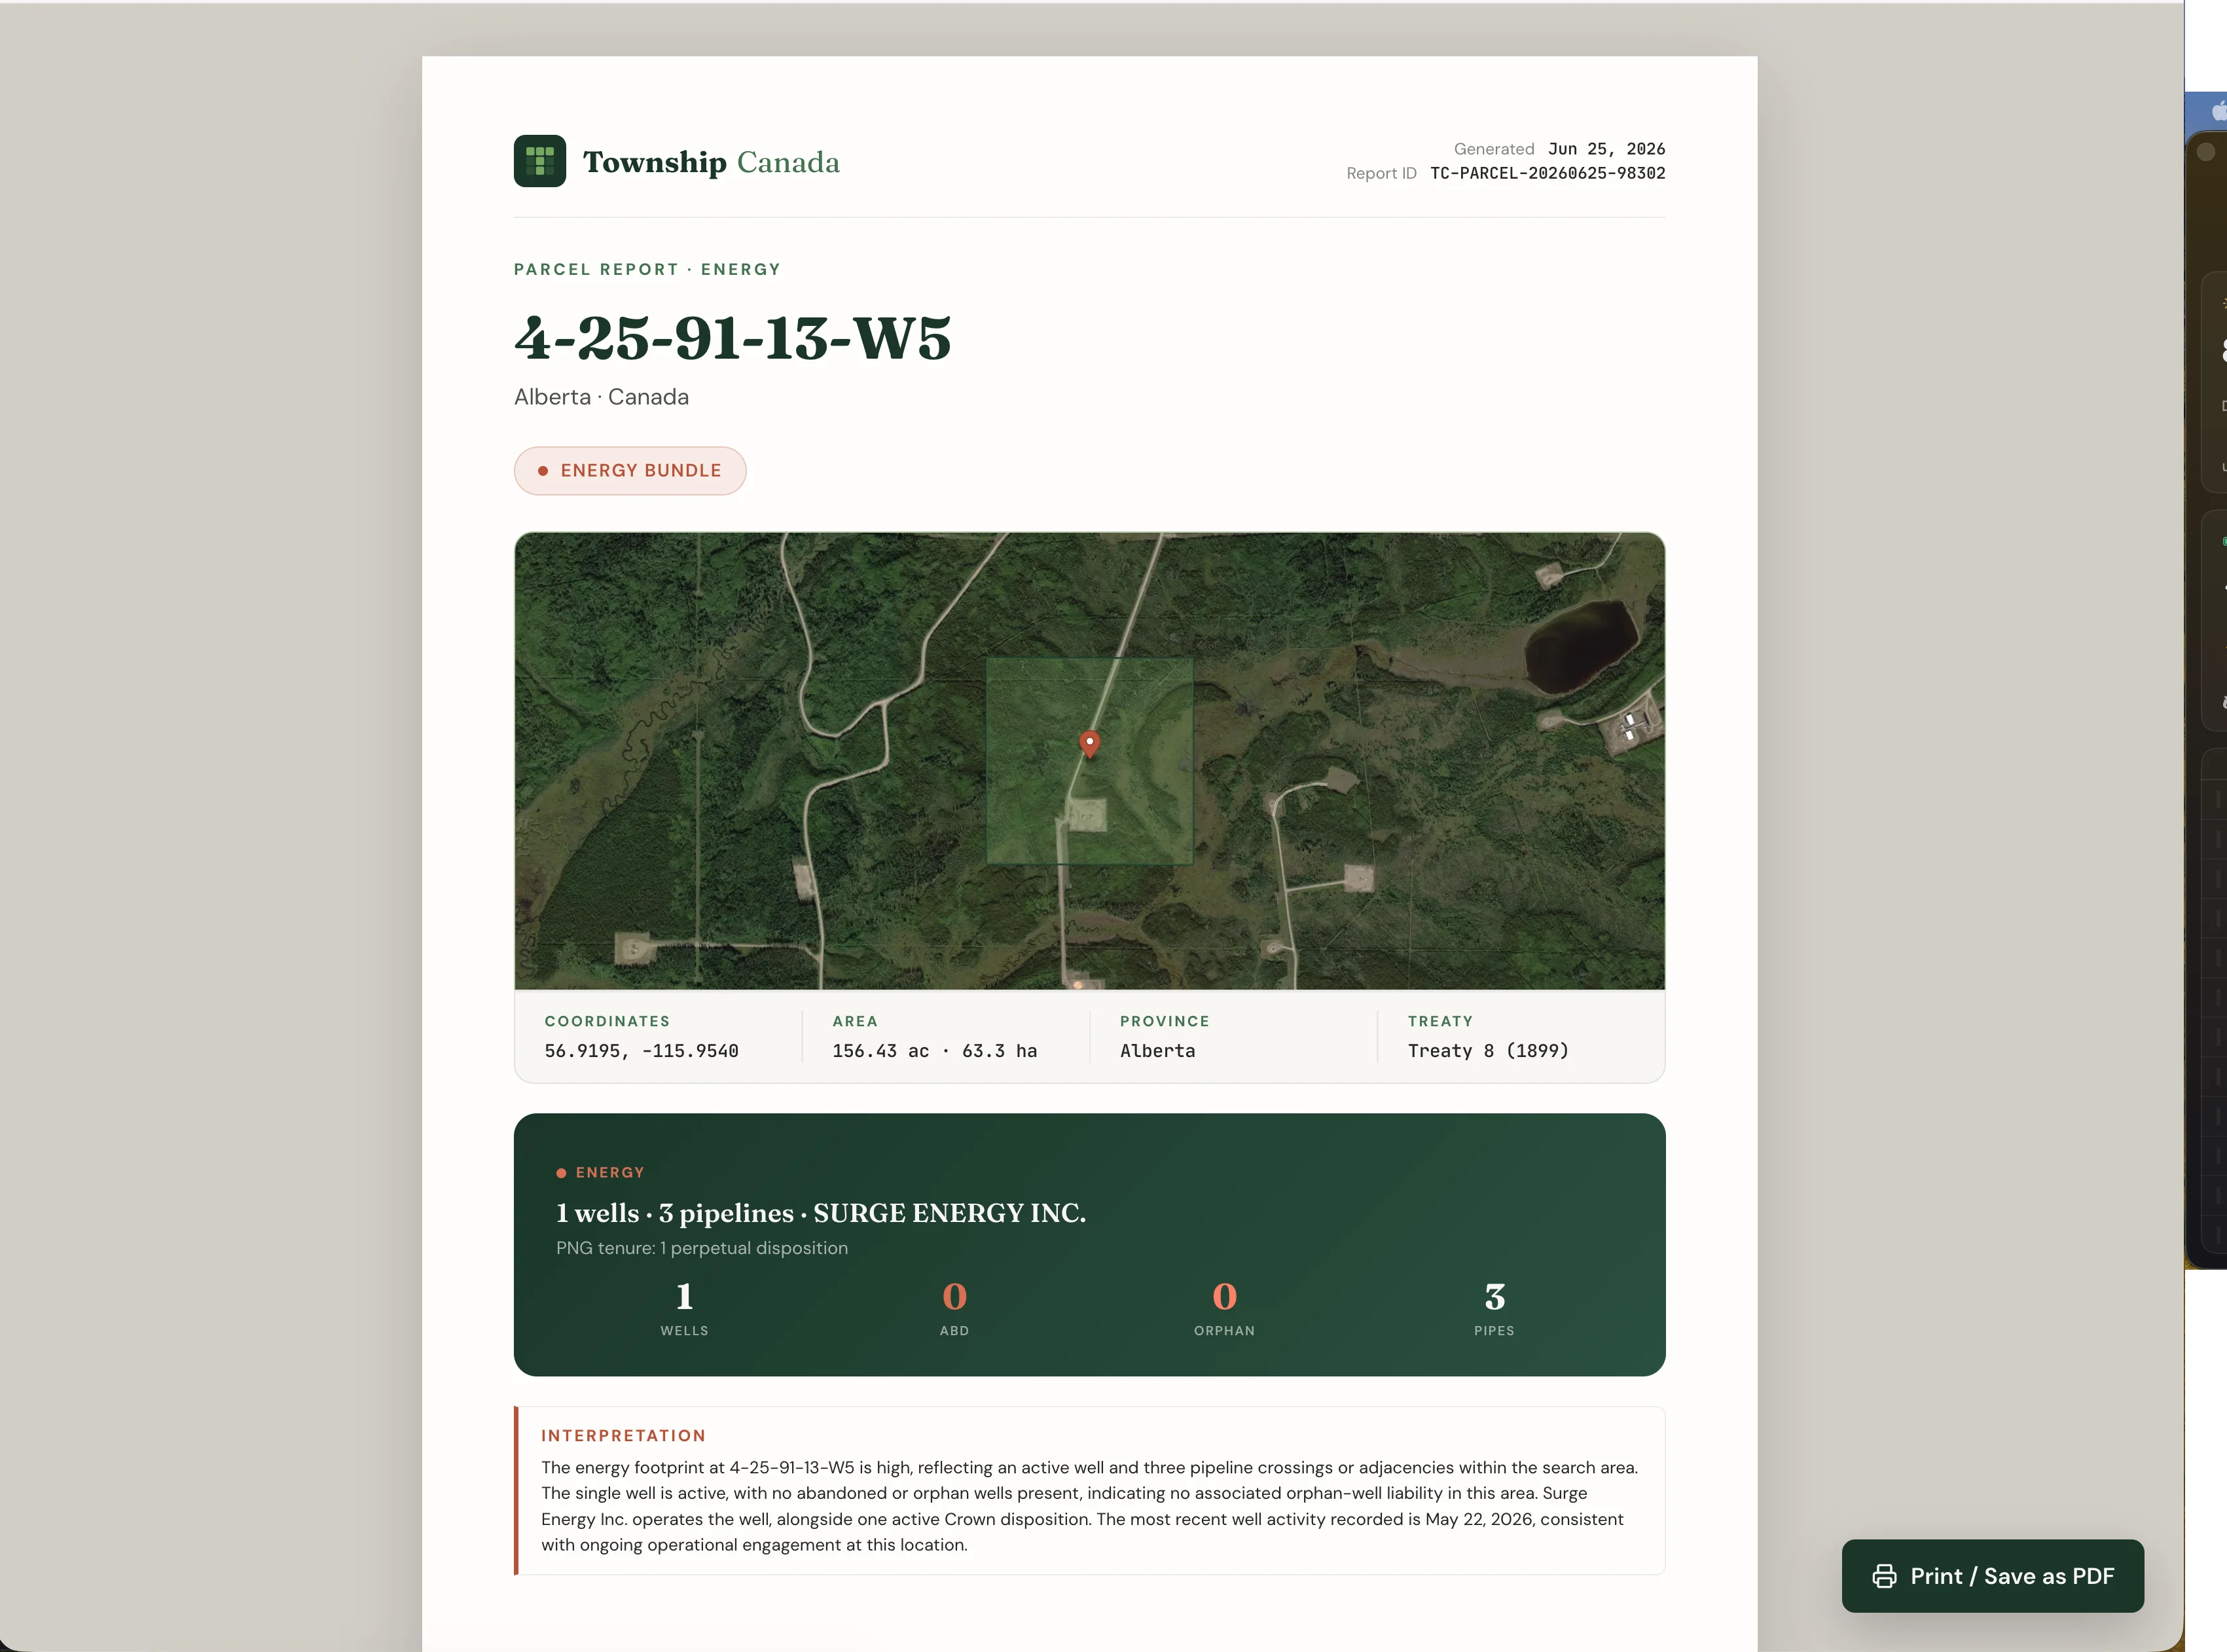2227x1652 pixels.
Task: Click the Treaty 8 (1899) value
Action: click(1488, 1051)
